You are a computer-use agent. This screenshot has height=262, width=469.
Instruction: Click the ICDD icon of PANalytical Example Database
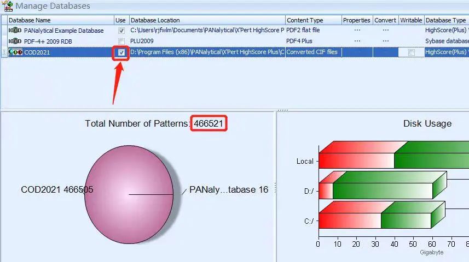(x=15, y=30)
